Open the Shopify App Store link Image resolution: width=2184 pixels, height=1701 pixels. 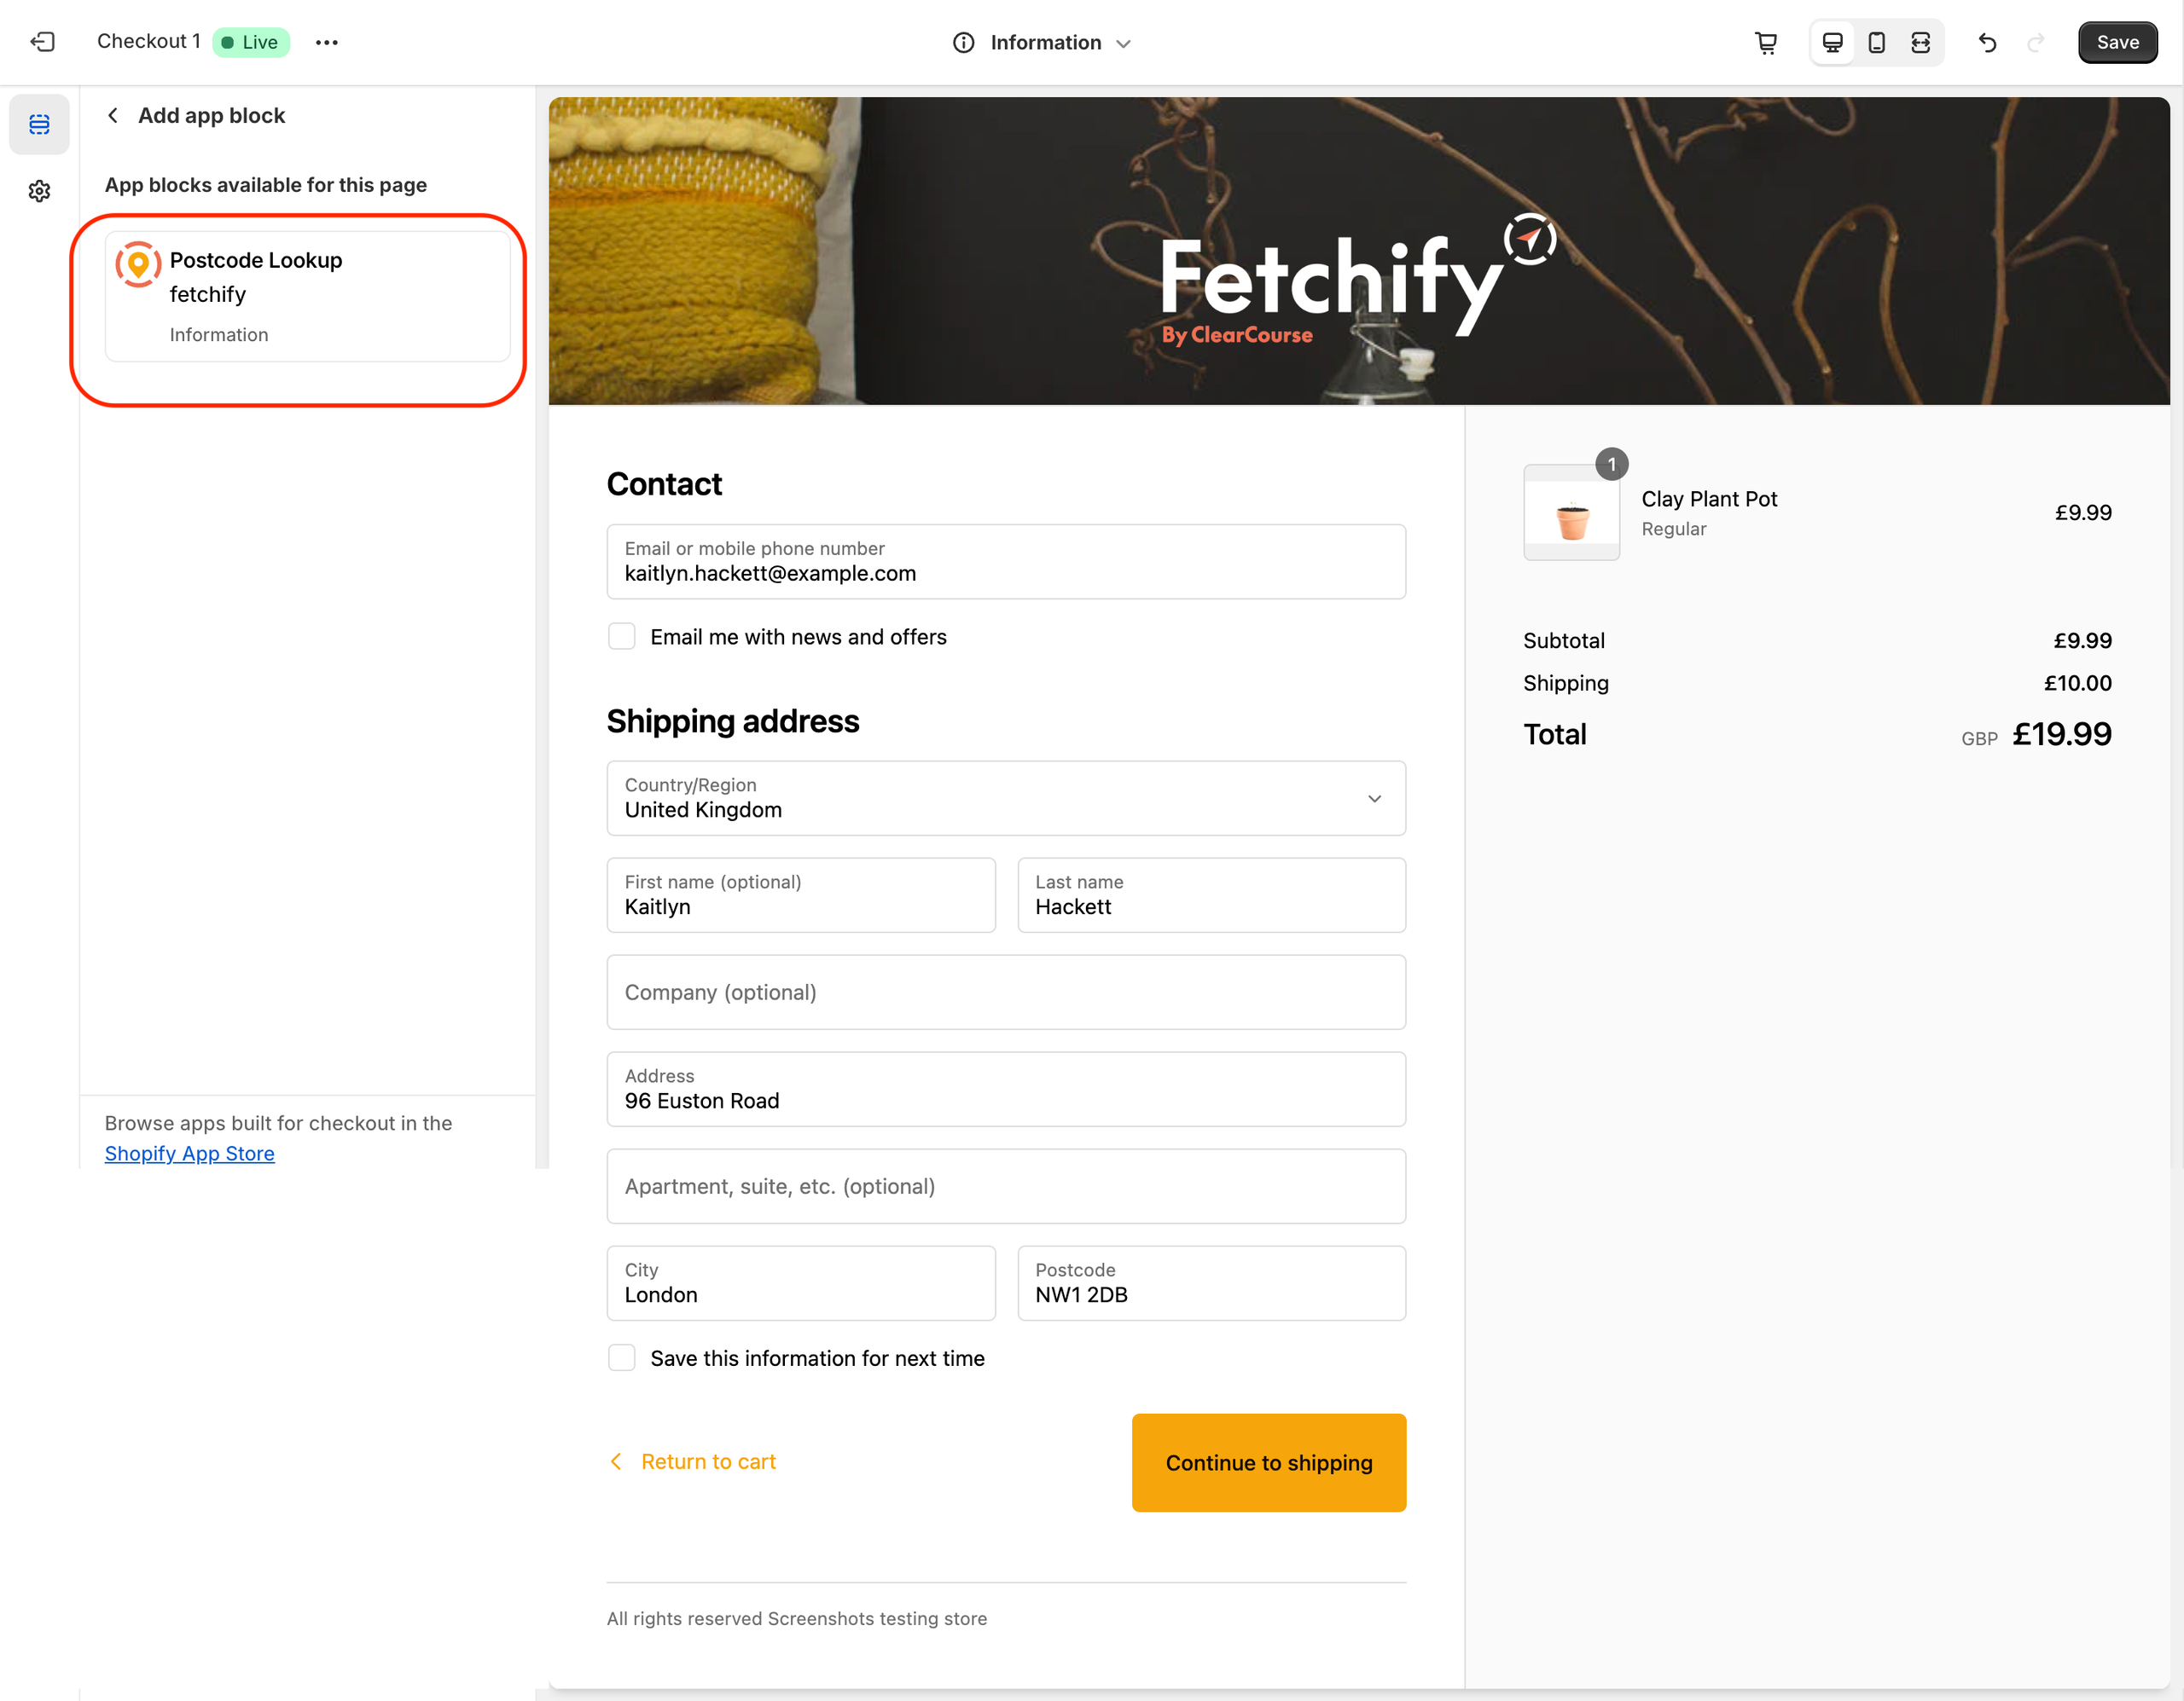[x=190, y=1154]
